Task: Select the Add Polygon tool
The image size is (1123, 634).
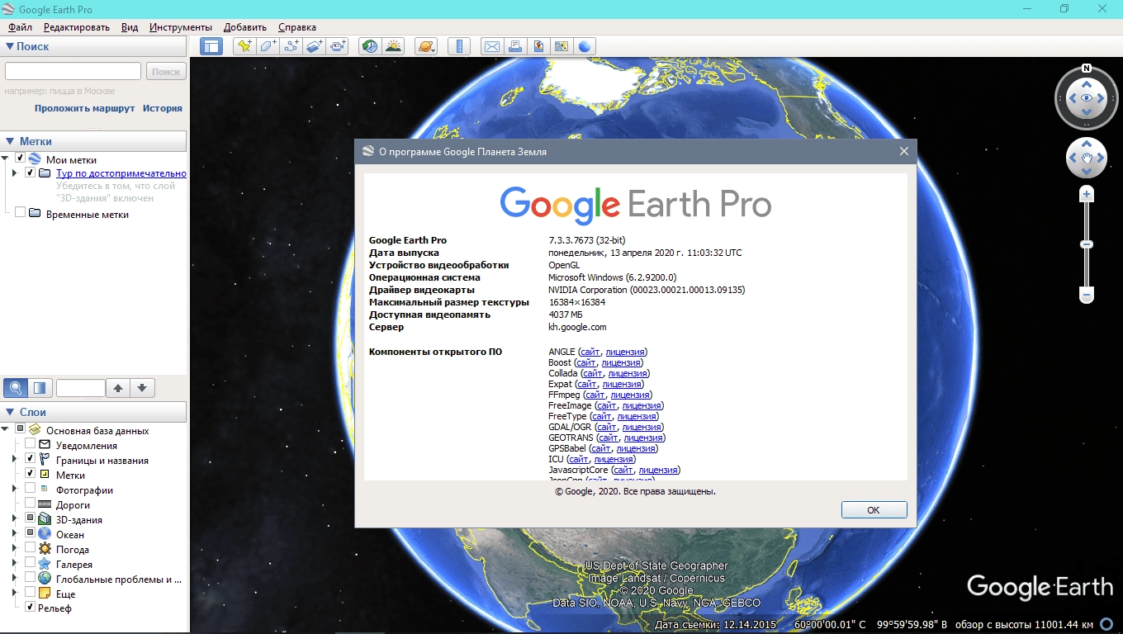Action: [268, 46]
